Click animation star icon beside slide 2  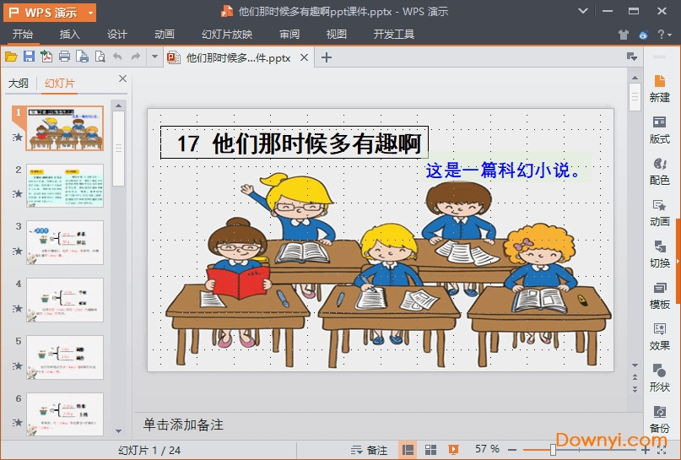18,194
